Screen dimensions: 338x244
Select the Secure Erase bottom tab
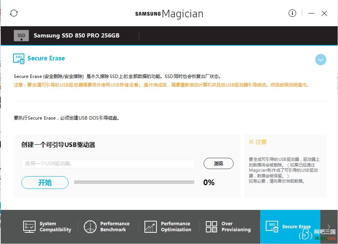[290, 227]
